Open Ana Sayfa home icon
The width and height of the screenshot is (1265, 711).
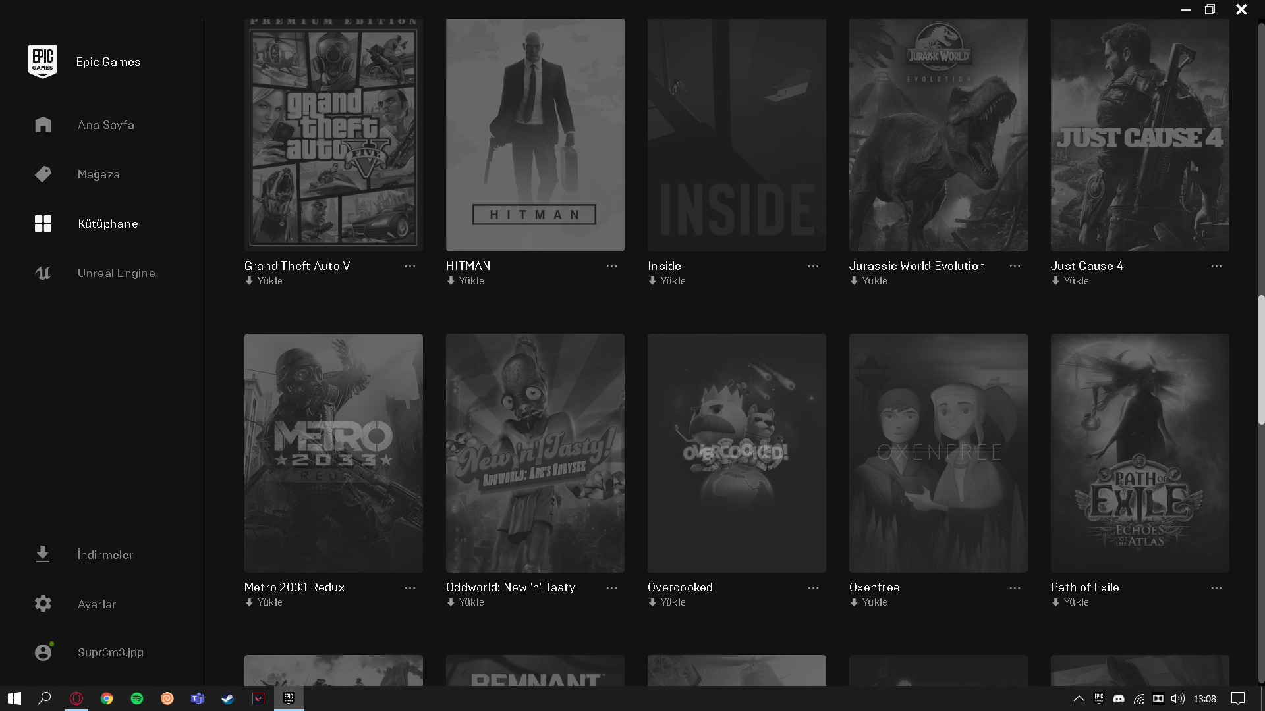coord(43,124)
